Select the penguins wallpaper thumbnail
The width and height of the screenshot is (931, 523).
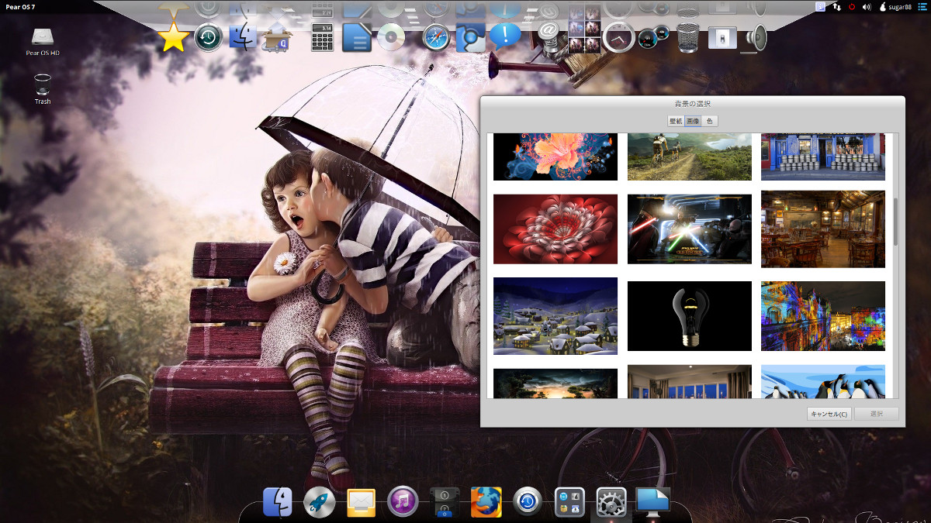pos(823,382)
